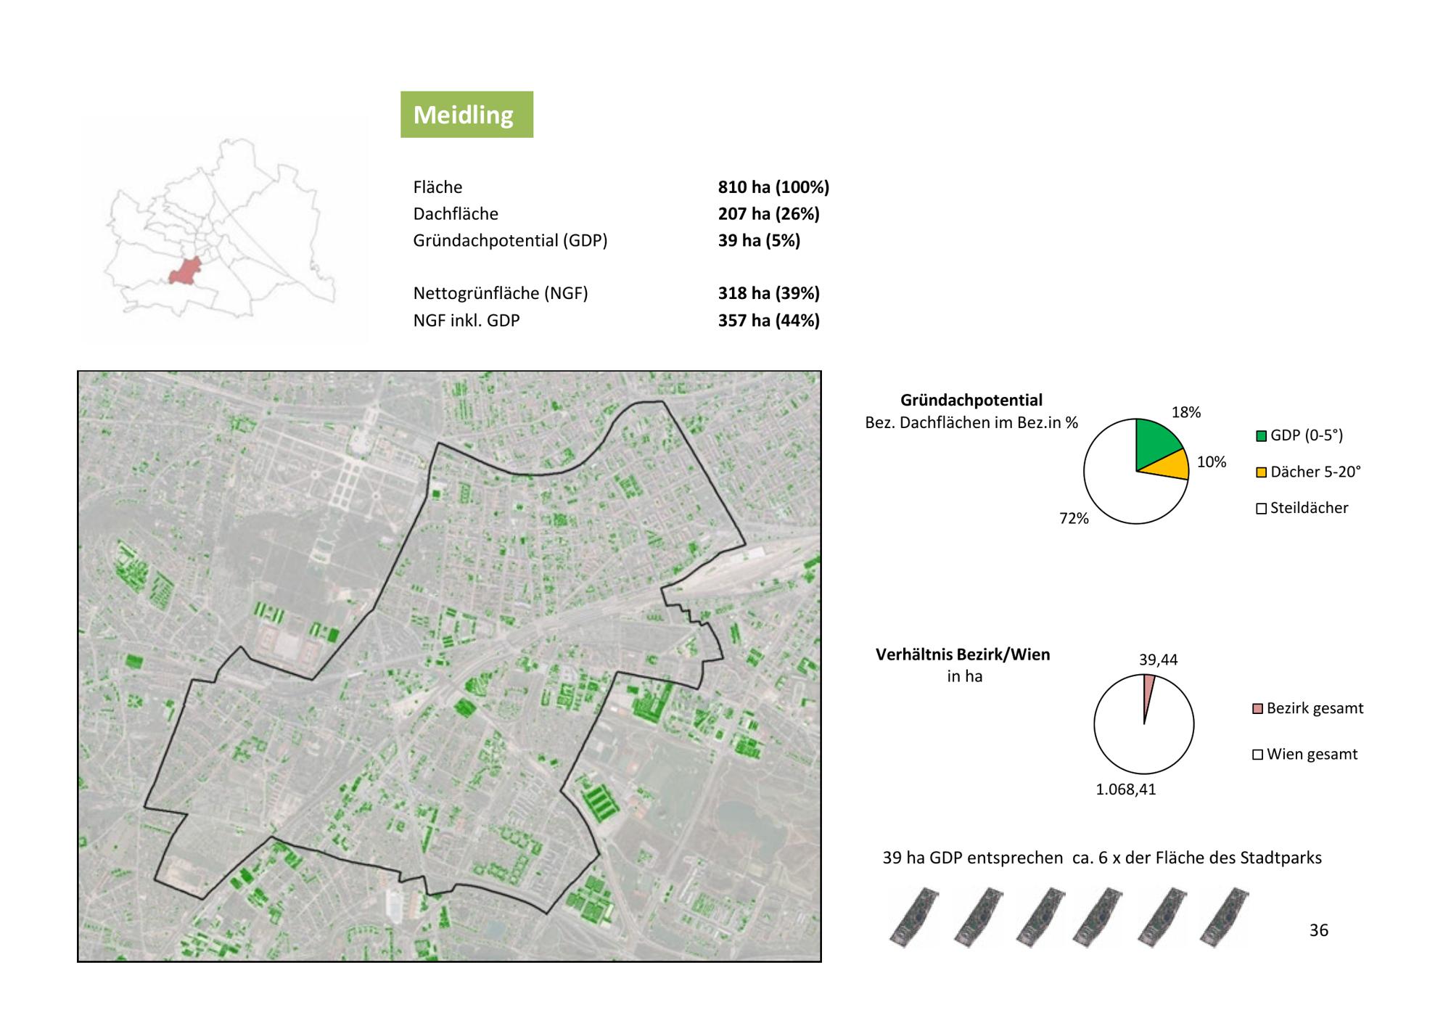Click the 810 ha (100%) value
Image resolution: width=1451 pixels, height=1026 pixels.
tap(773, 187)
